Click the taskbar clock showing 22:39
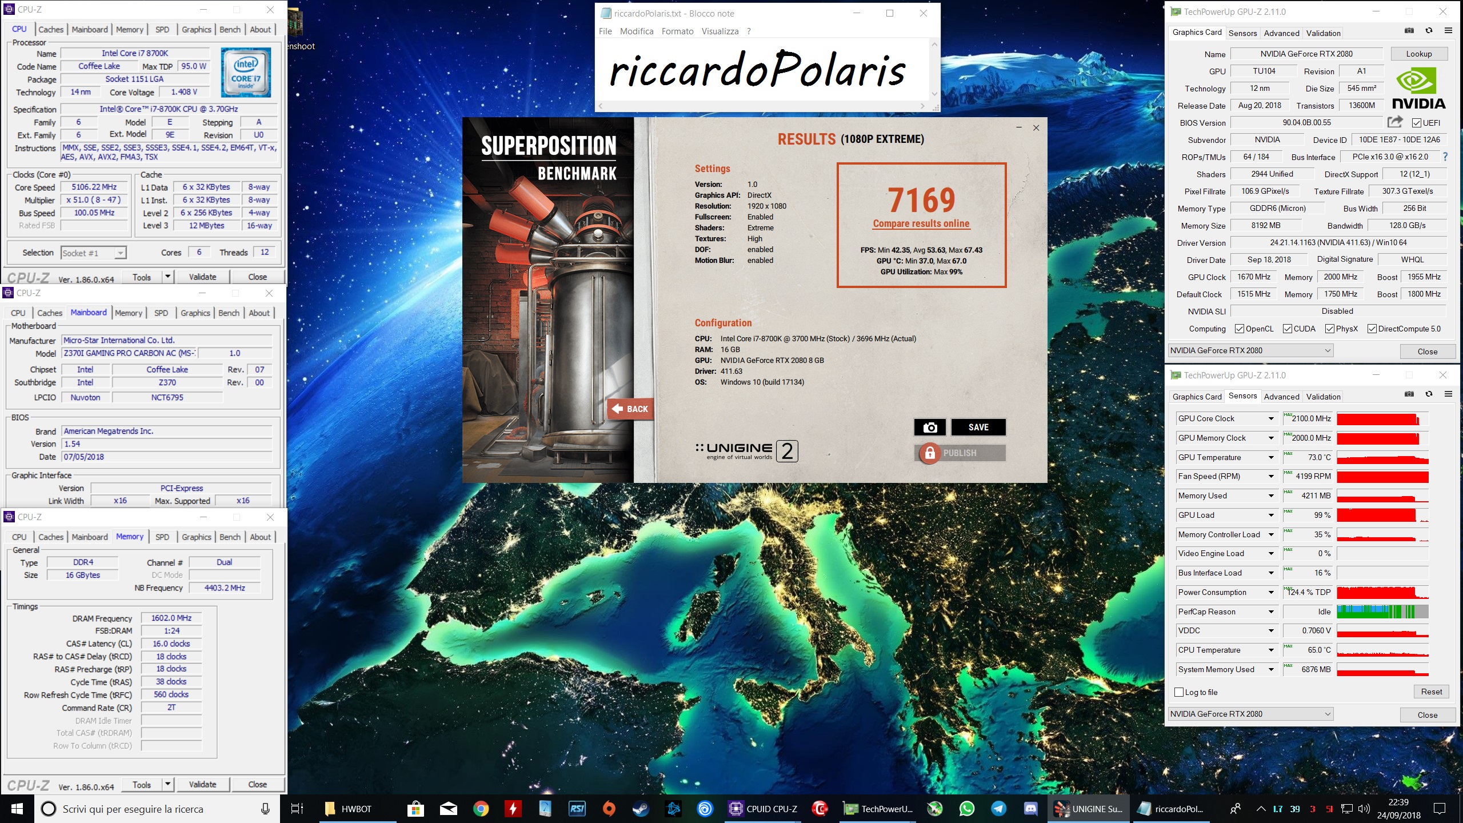The image size is (1463, 823). click(1398, 809)
